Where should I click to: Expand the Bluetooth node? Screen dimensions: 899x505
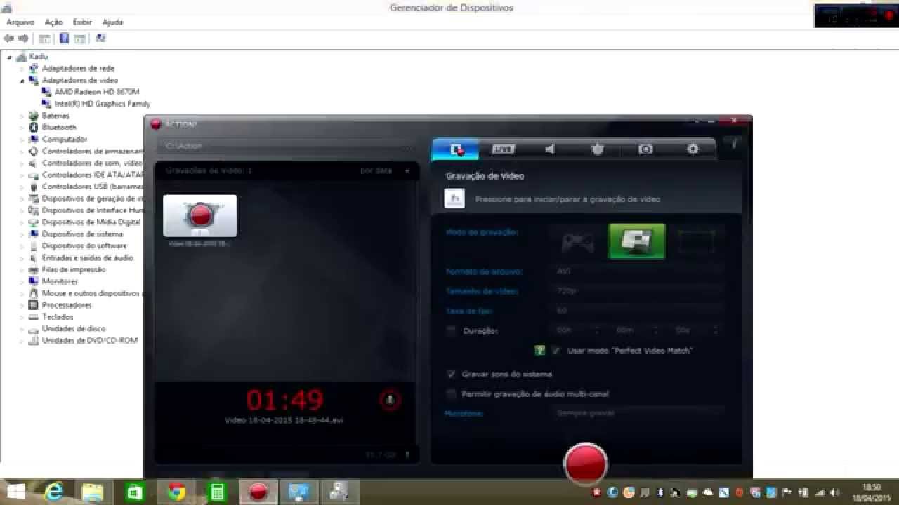pyautogui.click(x=22, y=128)
